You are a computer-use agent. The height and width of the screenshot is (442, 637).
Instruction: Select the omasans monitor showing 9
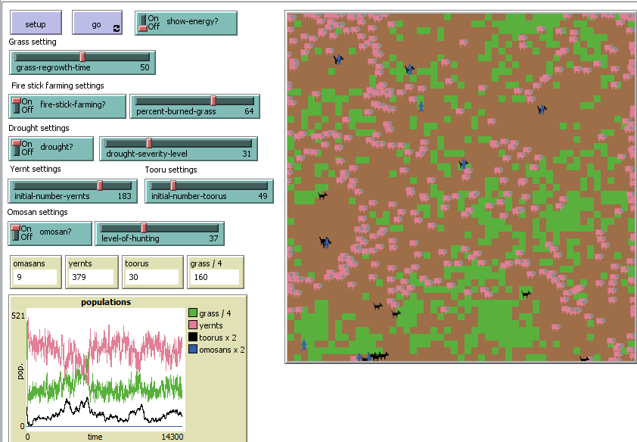point(36,272)
